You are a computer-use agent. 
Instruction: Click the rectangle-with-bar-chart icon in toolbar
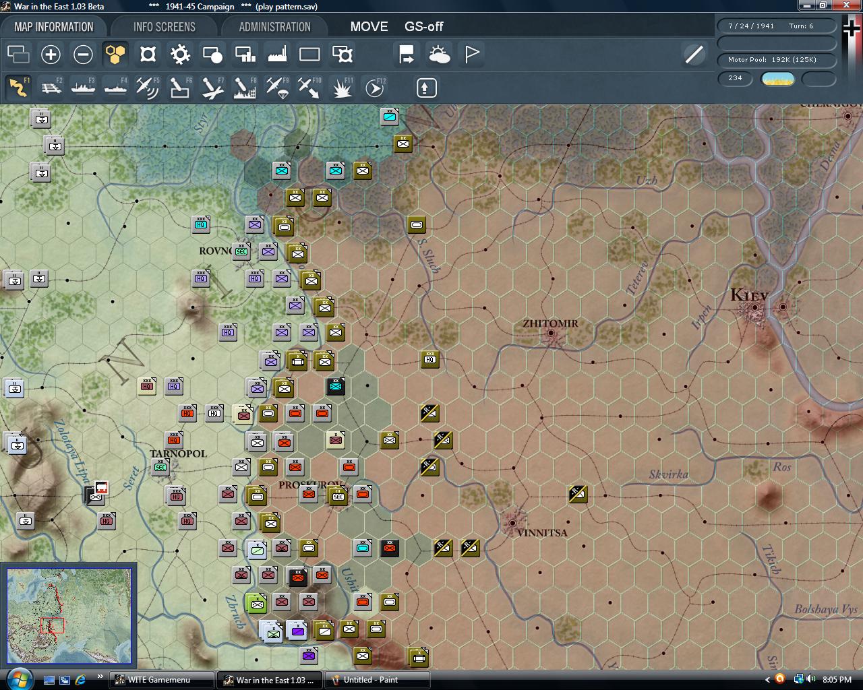(245, 54)
